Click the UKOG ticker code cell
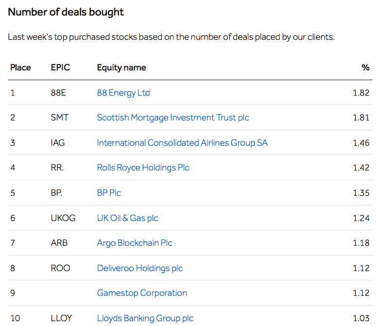The width and height of the screenshot is (380, 326). (x=63, y=218)
